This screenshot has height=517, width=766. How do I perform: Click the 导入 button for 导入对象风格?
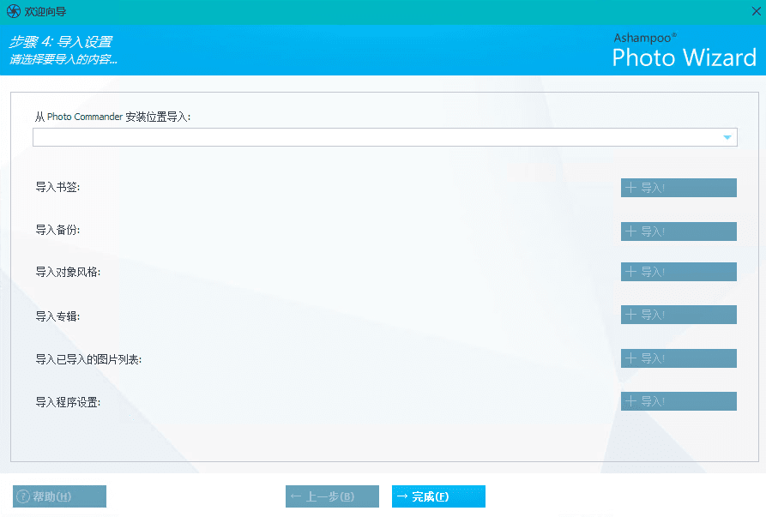pos(679,272)
